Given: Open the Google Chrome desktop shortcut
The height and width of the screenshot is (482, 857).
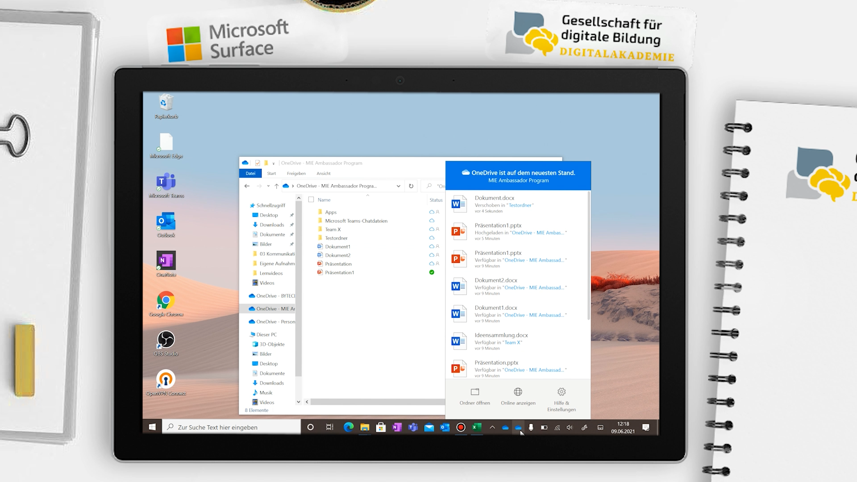Looking at the screenshot, I should pos(166,304).
